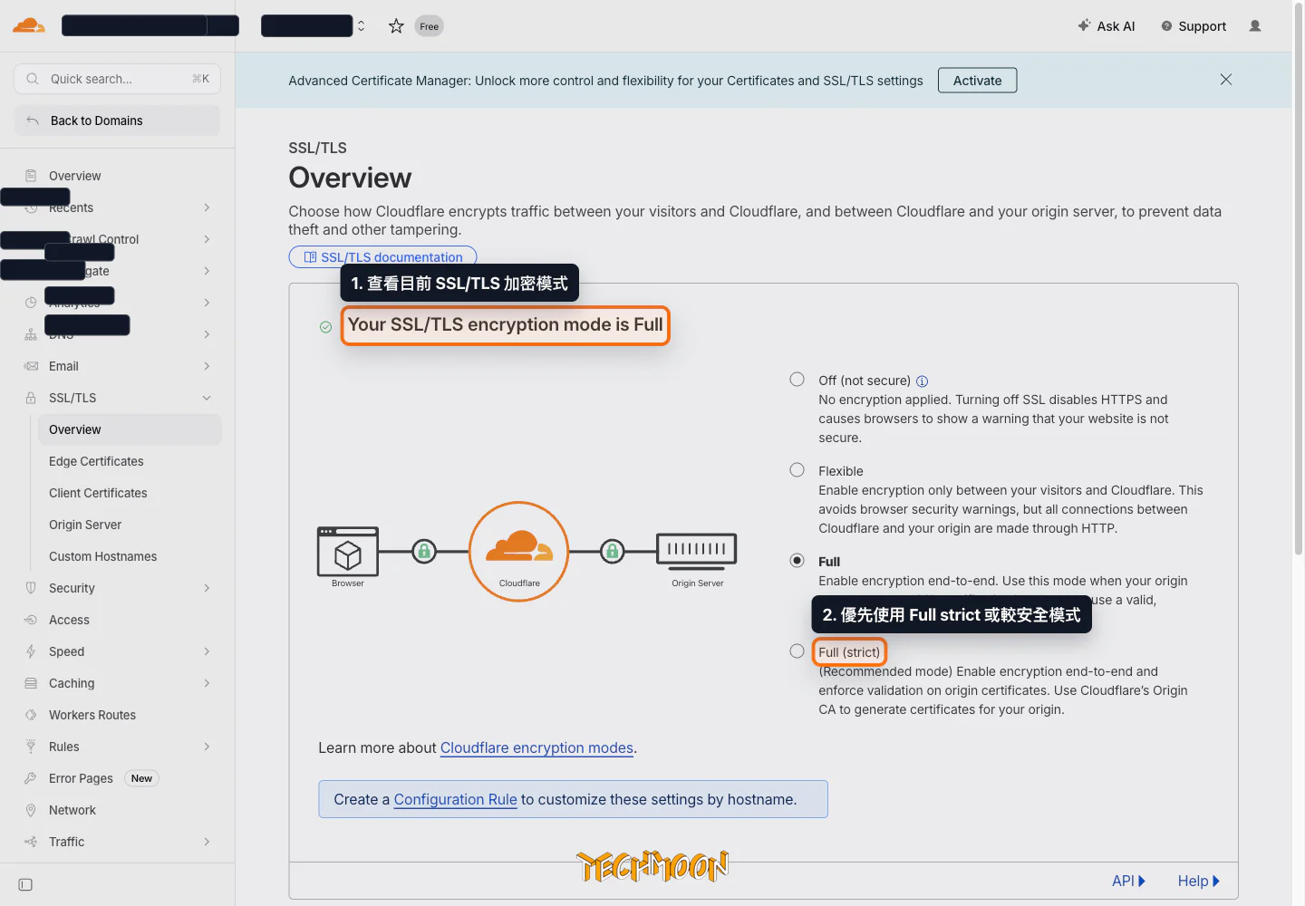Open Edge Certificates page
This screenshot has height=906, width=1305.
pos(96,461)
